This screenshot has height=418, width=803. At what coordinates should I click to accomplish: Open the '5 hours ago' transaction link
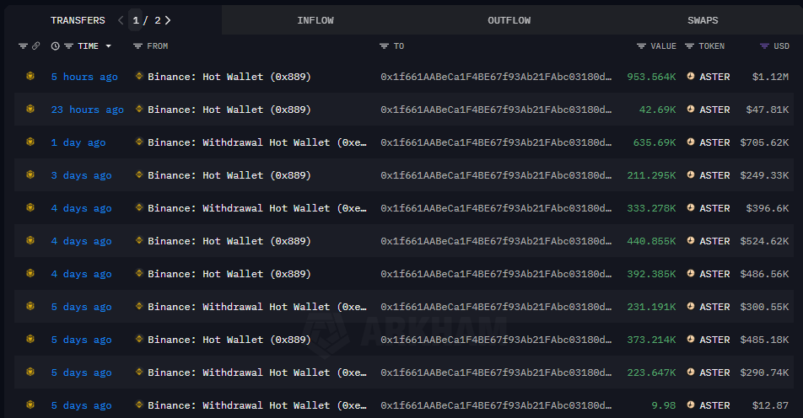(x=84, y=77)
